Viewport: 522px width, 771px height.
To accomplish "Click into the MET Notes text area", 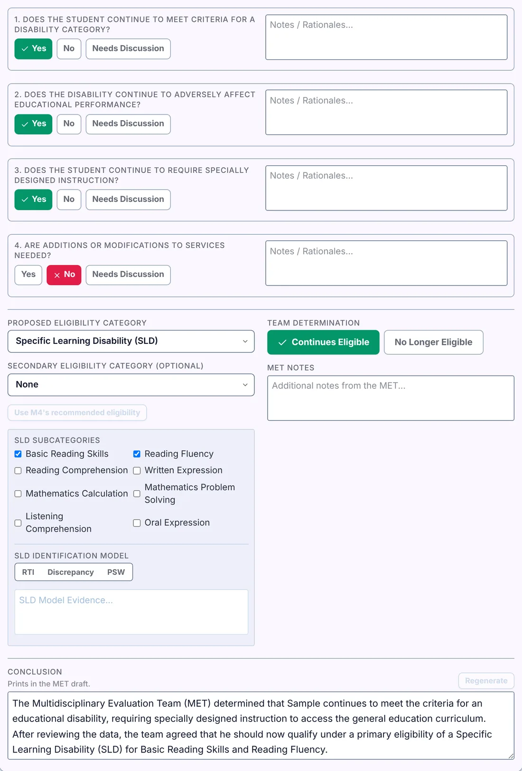I will click(391, 398).
